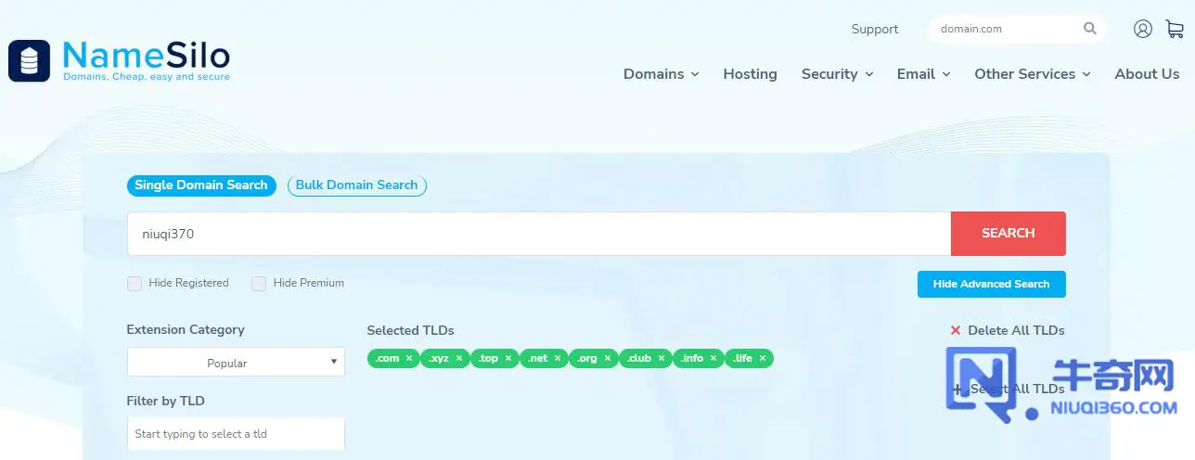Expand the Other Services menu
1195x460 pixels.
(1032, 74)
